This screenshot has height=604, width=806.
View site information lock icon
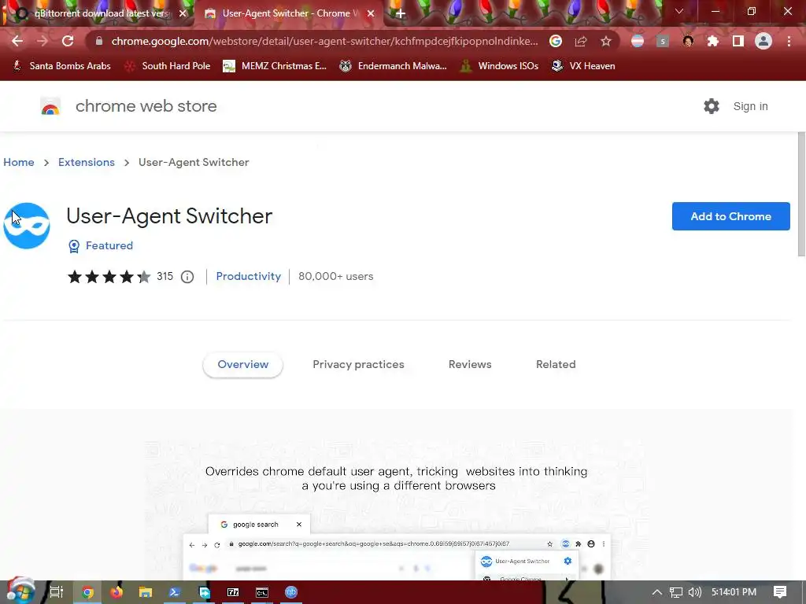click(99, 41)
